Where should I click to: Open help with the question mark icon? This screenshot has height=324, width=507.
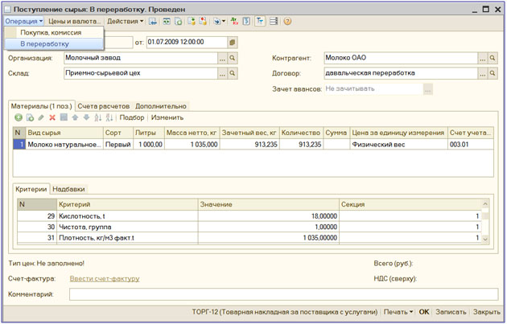[x=287, y=22]
